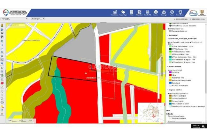The height and width of the screenshot is (137, 207).
Task: Click the yellow square icon in left toolbar
Action: 2,106
